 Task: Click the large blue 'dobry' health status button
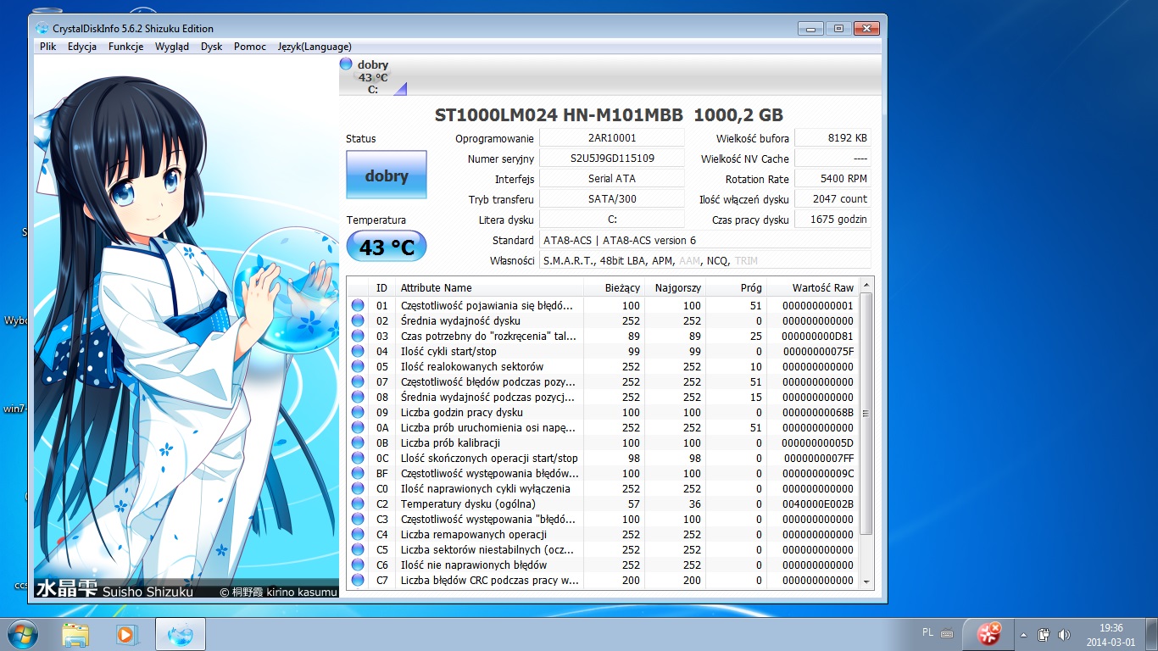coord(387,175)
